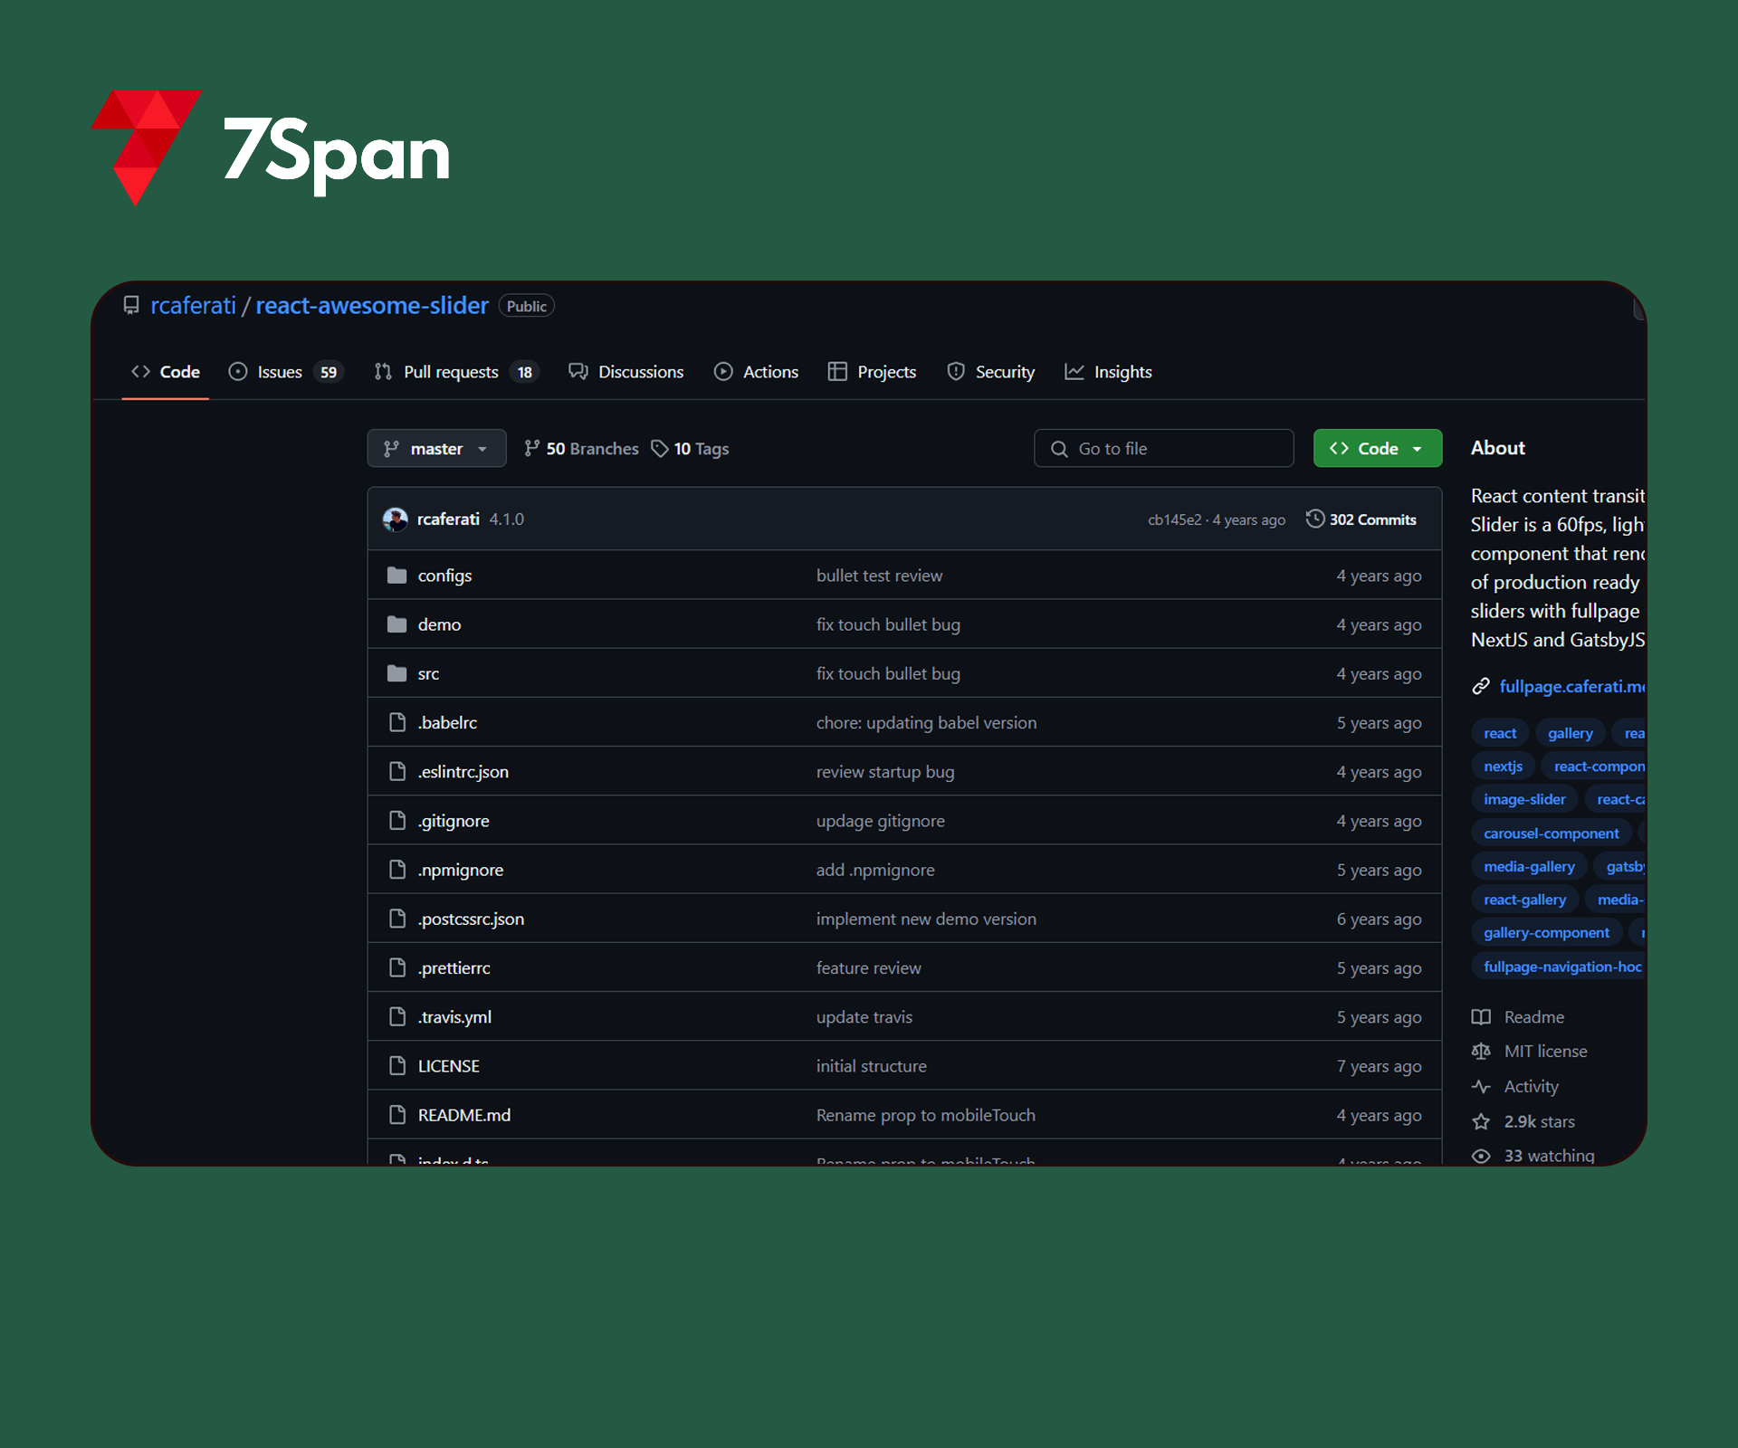Click the star icon beside 2.9k stars
The width and height of the screenshot is (1738, 1448).
[x=1481, y=1121]
